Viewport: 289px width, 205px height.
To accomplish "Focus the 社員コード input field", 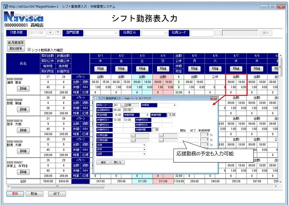I will click(202, 33).
